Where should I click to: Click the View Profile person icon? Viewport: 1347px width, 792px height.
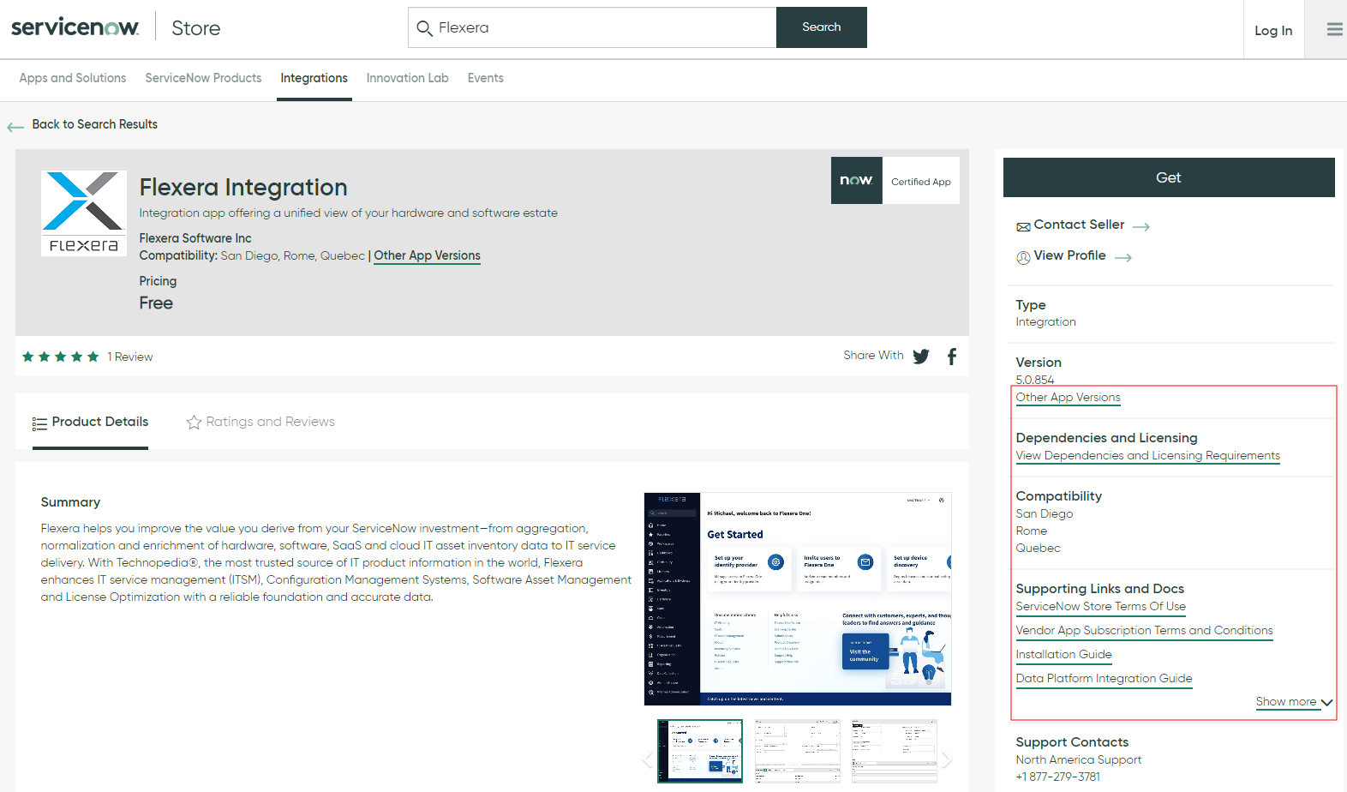tap(1023, 258)
